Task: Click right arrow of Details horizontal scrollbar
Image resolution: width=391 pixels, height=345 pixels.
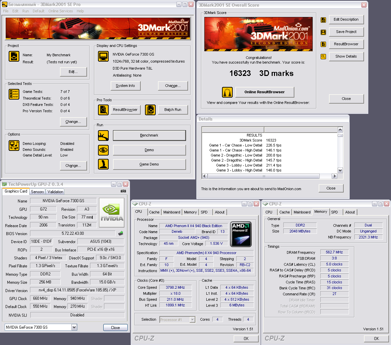Action: pos(334,176)
